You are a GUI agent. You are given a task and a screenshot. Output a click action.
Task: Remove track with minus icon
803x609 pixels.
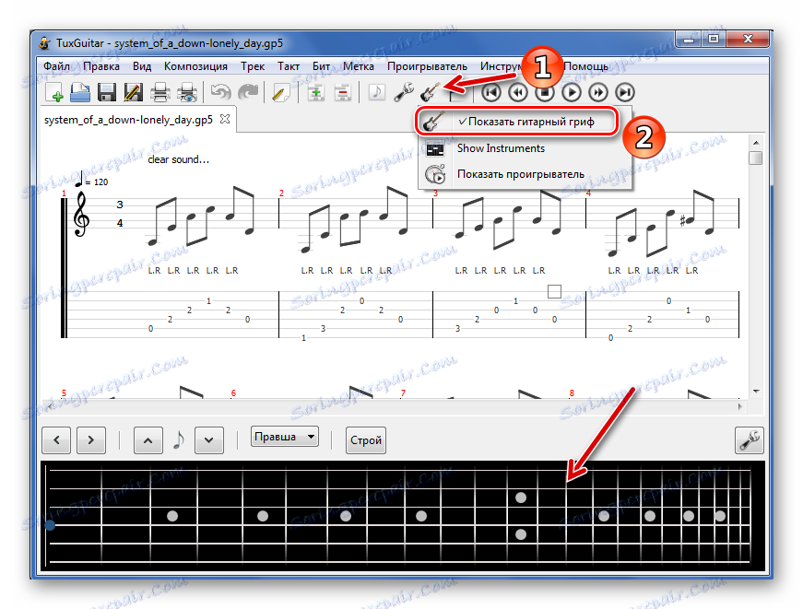(x=342, y=93)
